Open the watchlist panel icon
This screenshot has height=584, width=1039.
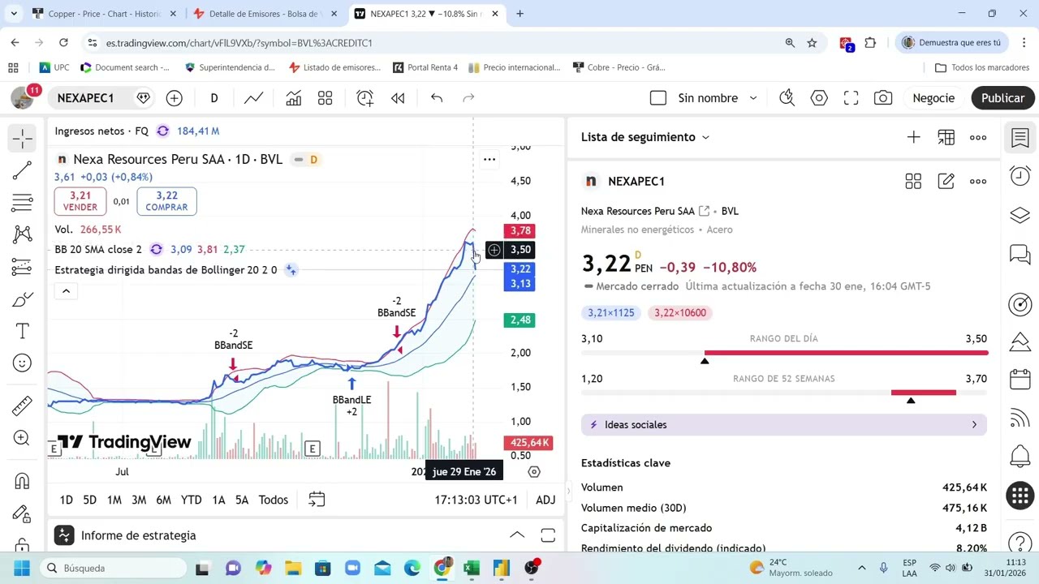[1020, 138]
